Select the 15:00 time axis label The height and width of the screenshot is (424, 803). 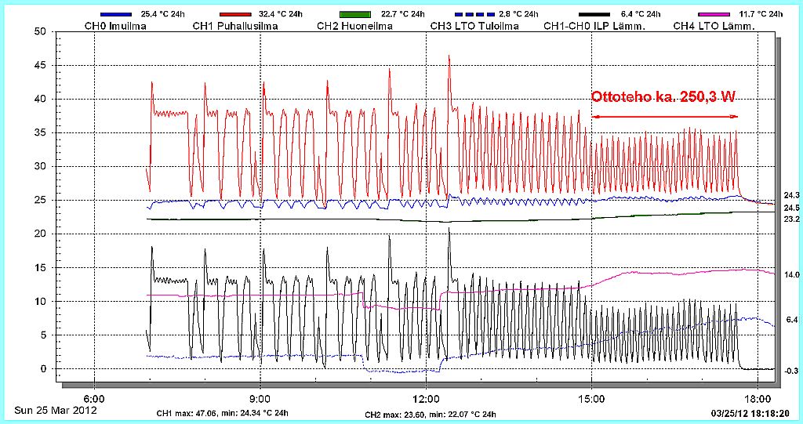coord(591,398)
